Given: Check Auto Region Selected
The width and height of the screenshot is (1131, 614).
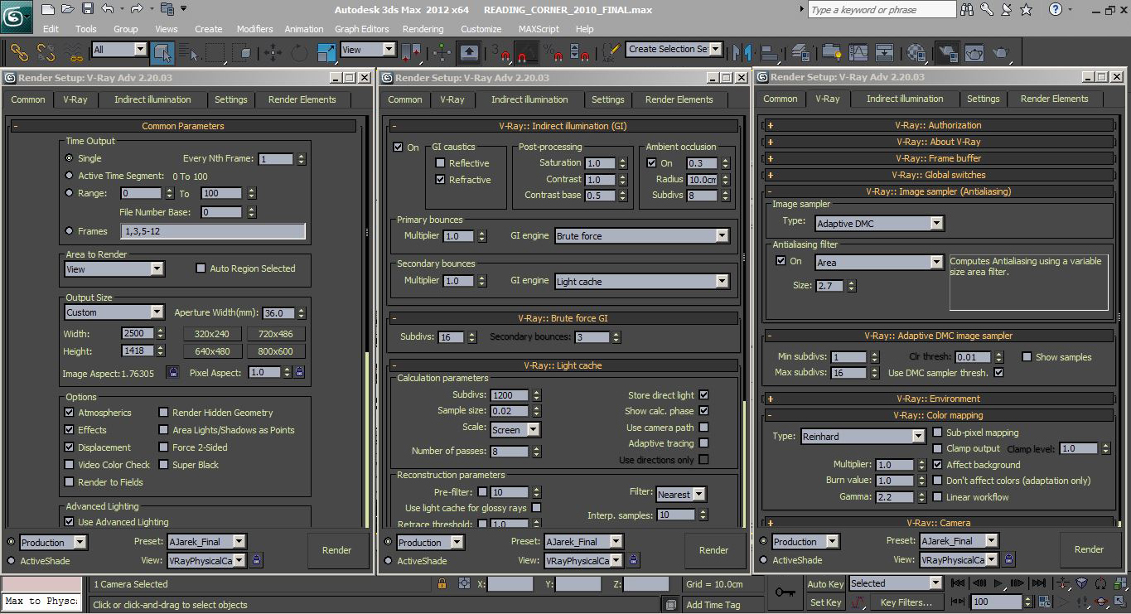Looking at the screenshot, I should tap(201, 268).
